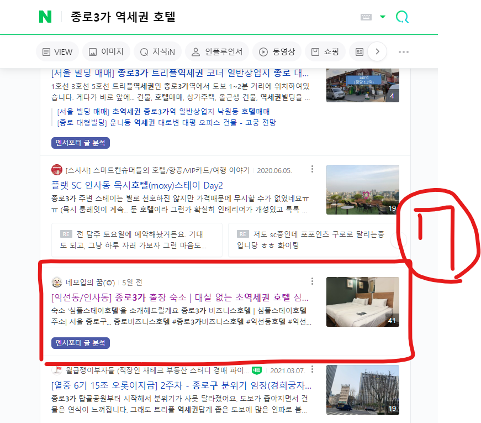
Task: Open the more menu for 네모입의 꿈 post
Action: pyautogui.click(x=312, y=281)
